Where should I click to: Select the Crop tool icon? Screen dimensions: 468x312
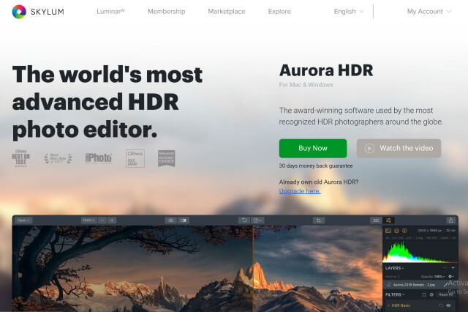pyautogui.click(x=319, y=220)
